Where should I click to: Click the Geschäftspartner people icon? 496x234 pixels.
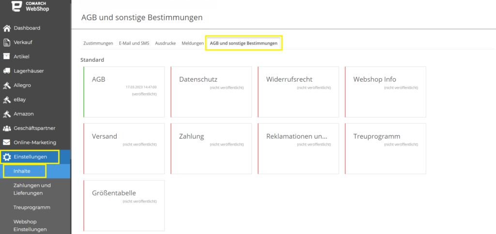coord(7,128)
